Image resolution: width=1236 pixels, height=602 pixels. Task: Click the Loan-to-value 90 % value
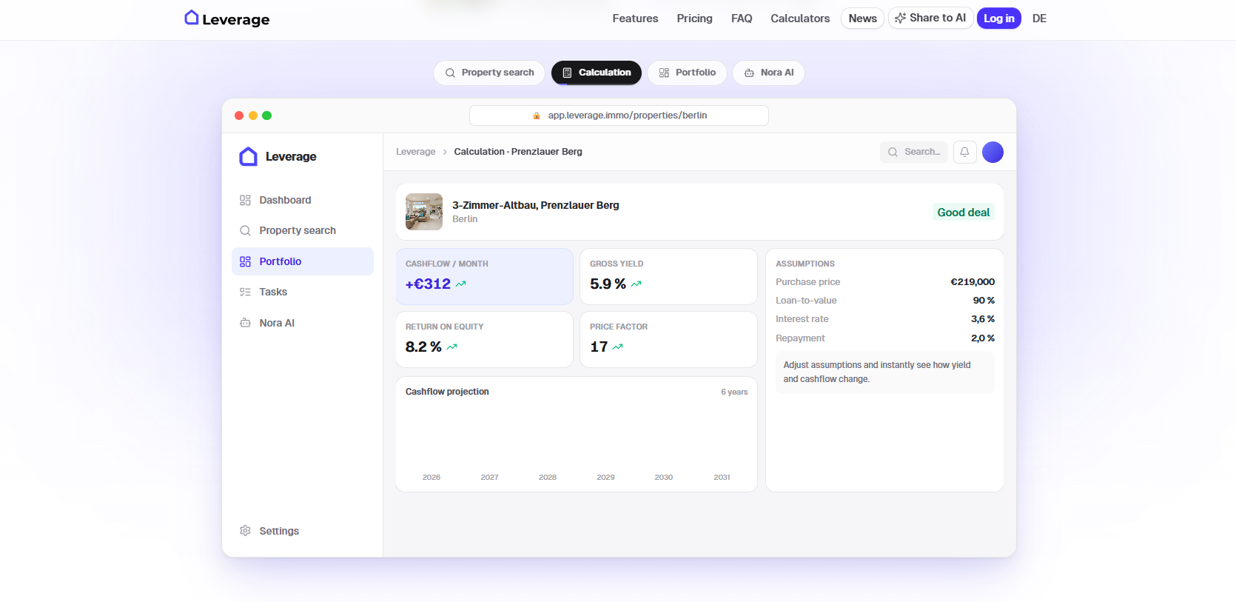click(x=984, y=301)
